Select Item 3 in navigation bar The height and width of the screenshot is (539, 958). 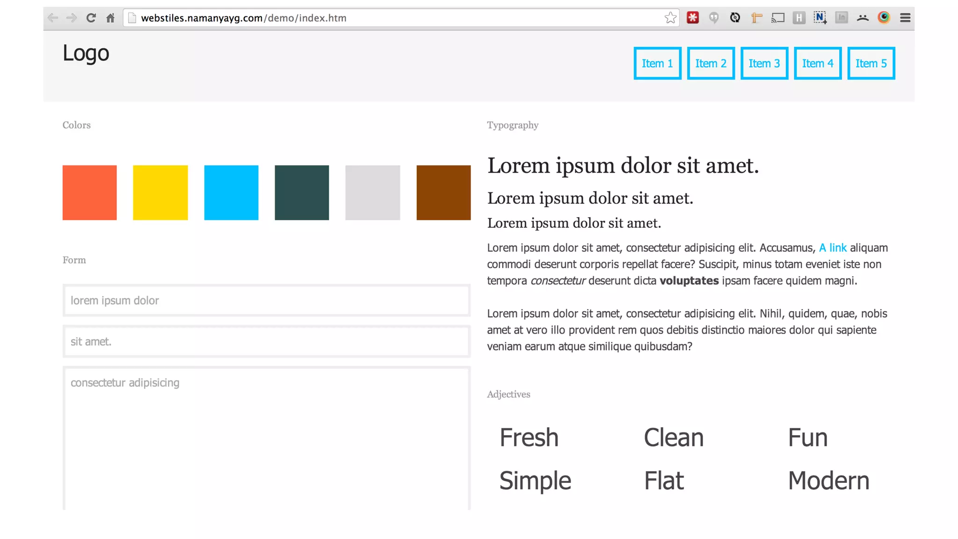click(764, 63)
